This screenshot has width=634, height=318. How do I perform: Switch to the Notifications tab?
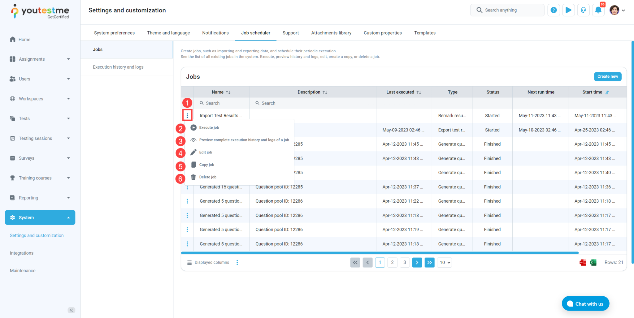[215, 33]
